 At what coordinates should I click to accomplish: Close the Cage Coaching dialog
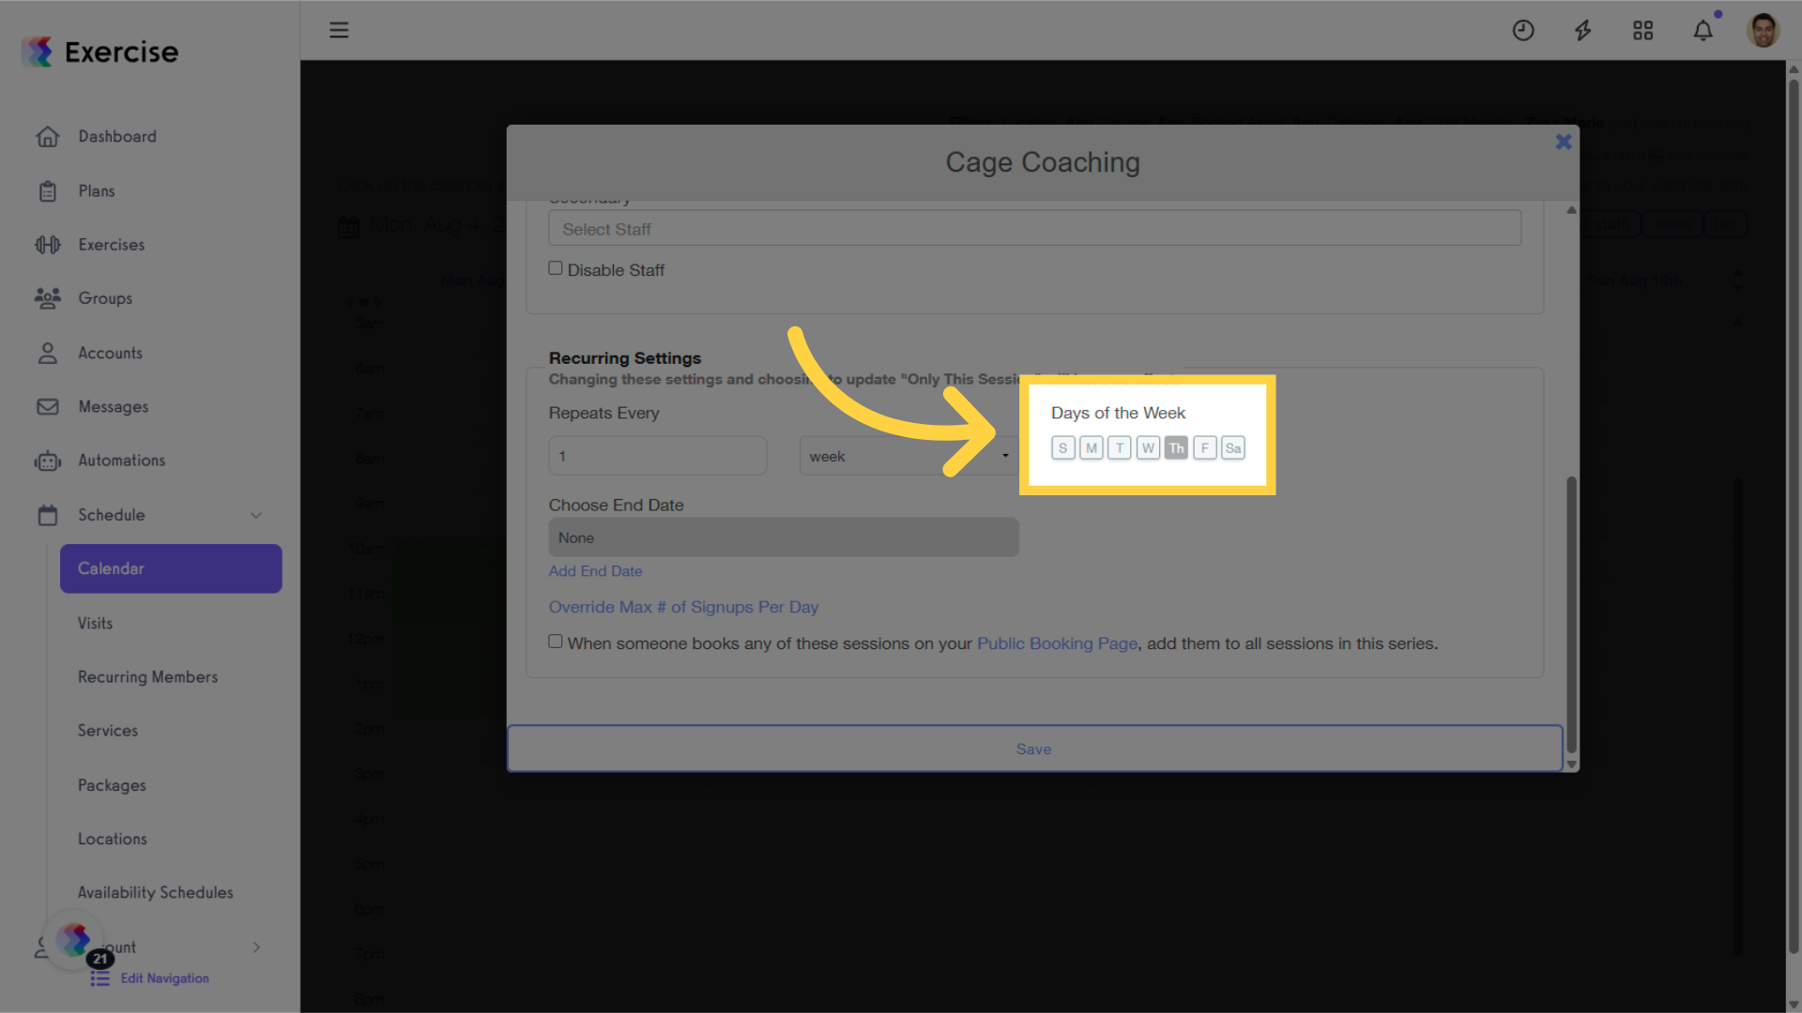pyautogui.click(x=1563, y=142)
